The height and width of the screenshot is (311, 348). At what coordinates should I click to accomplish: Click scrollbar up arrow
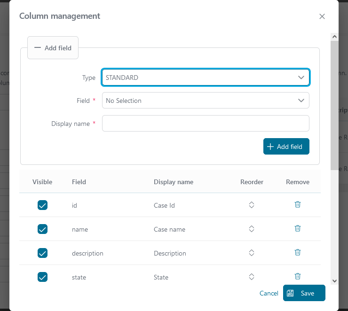pos(334,37)
